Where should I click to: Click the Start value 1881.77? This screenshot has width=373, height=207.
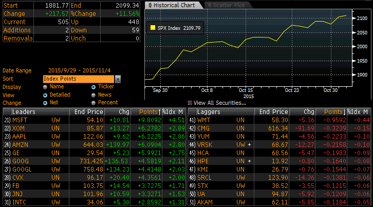click(x=57, y=6)
